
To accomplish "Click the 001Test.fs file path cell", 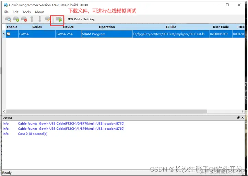I will (171, 34).
